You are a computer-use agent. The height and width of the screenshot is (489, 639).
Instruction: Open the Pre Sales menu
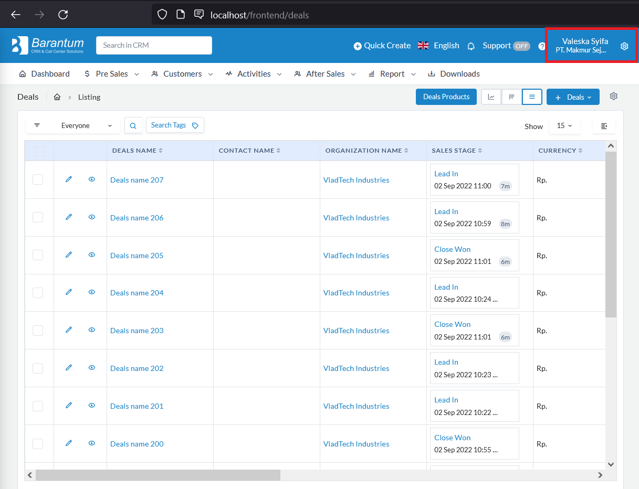[x=112, y=74]
